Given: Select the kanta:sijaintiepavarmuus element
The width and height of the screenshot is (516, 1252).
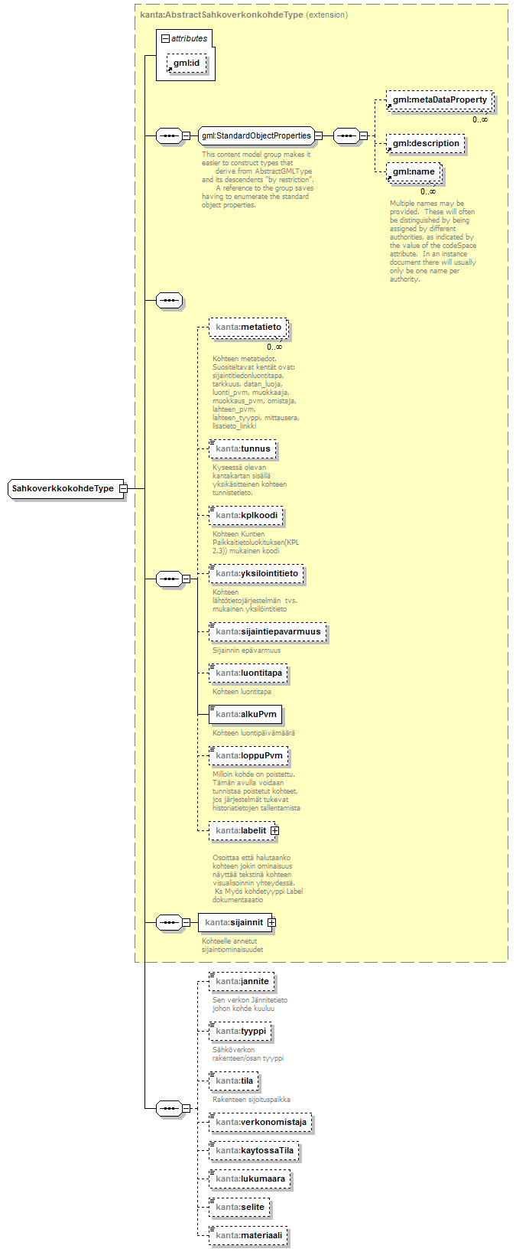Looking at the screenshot, I should click(268, 632).
